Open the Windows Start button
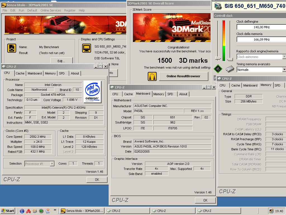Image resolution: width=286 pixels, height=215 pixels. 8,211
